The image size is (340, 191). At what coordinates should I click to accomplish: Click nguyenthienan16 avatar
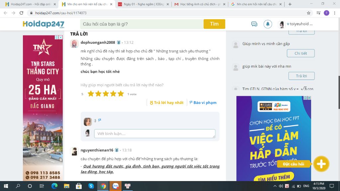(x=74, y=151)
